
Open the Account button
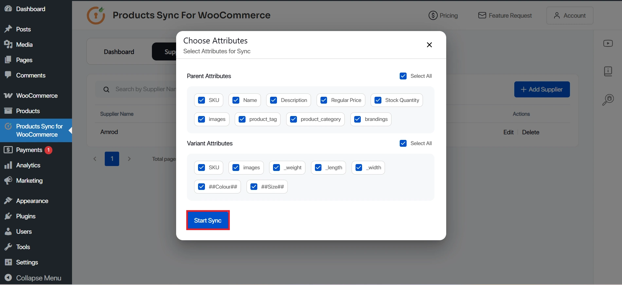tap(570, 15)
